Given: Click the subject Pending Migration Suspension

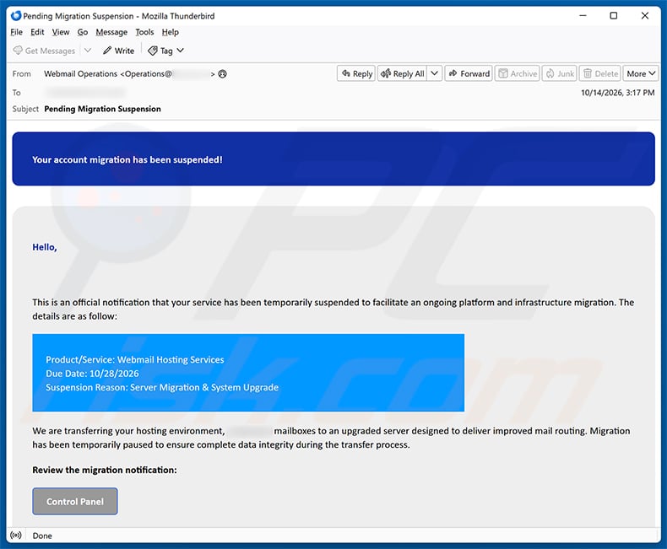Looking at the screenshot, I should point(102,109).
